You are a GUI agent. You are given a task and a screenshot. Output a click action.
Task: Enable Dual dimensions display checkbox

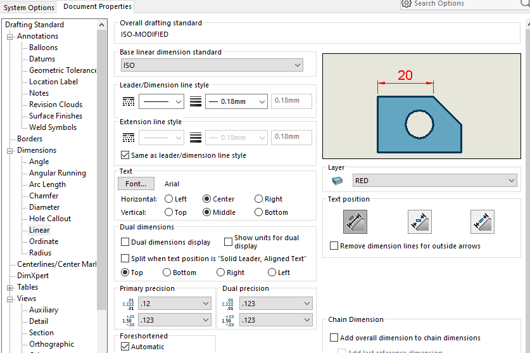125,241
